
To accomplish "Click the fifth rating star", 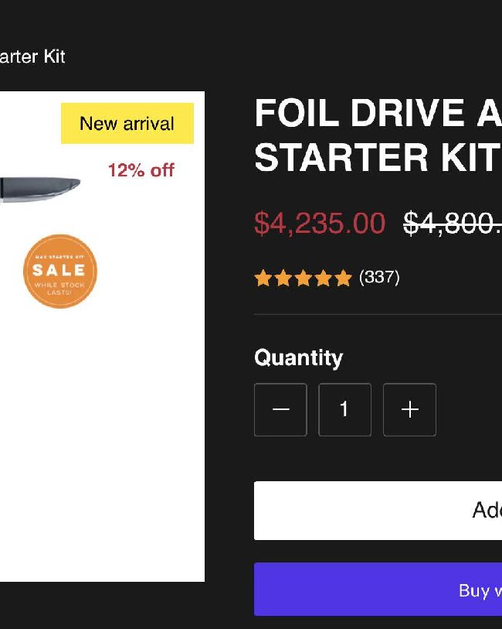I will click(343, 278).
